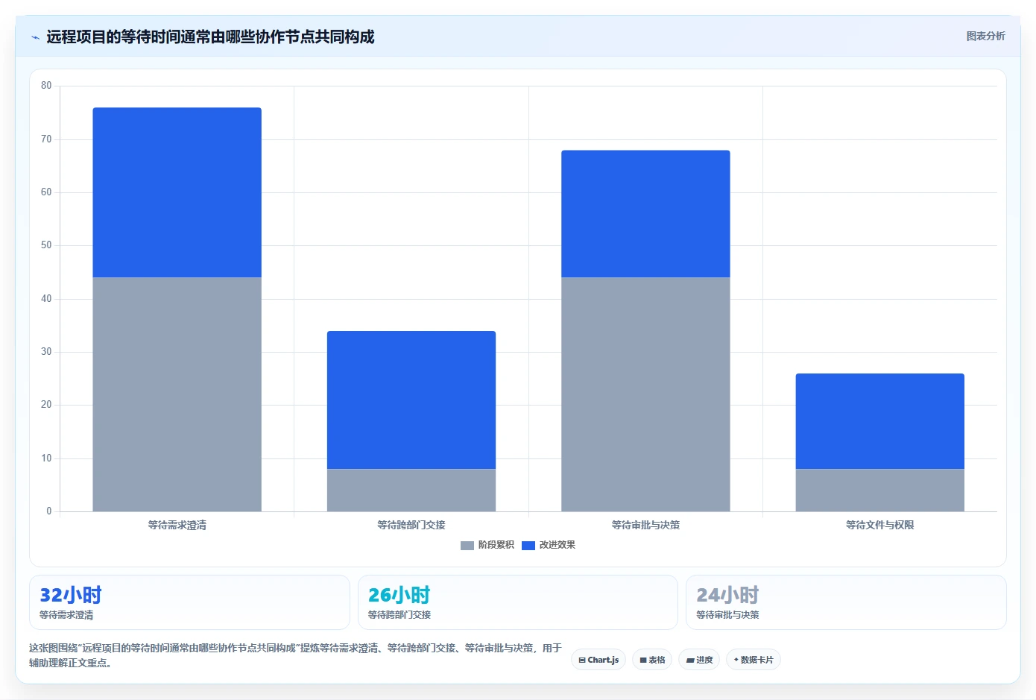
Task: Click the 数据卡片 chip's sparkle icon
Action: point(736,660)
